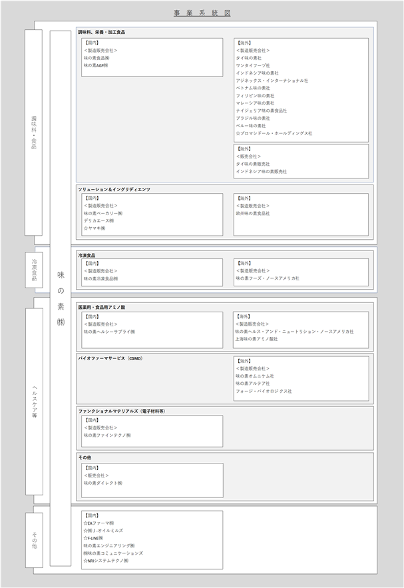
Task: Click the entry フィリピン味の素社
Action: click(x=255, y=96)
